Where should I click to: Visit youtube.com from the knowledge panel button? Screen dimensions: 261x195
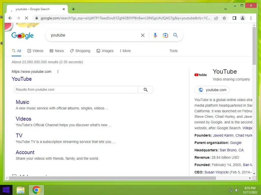212,90
